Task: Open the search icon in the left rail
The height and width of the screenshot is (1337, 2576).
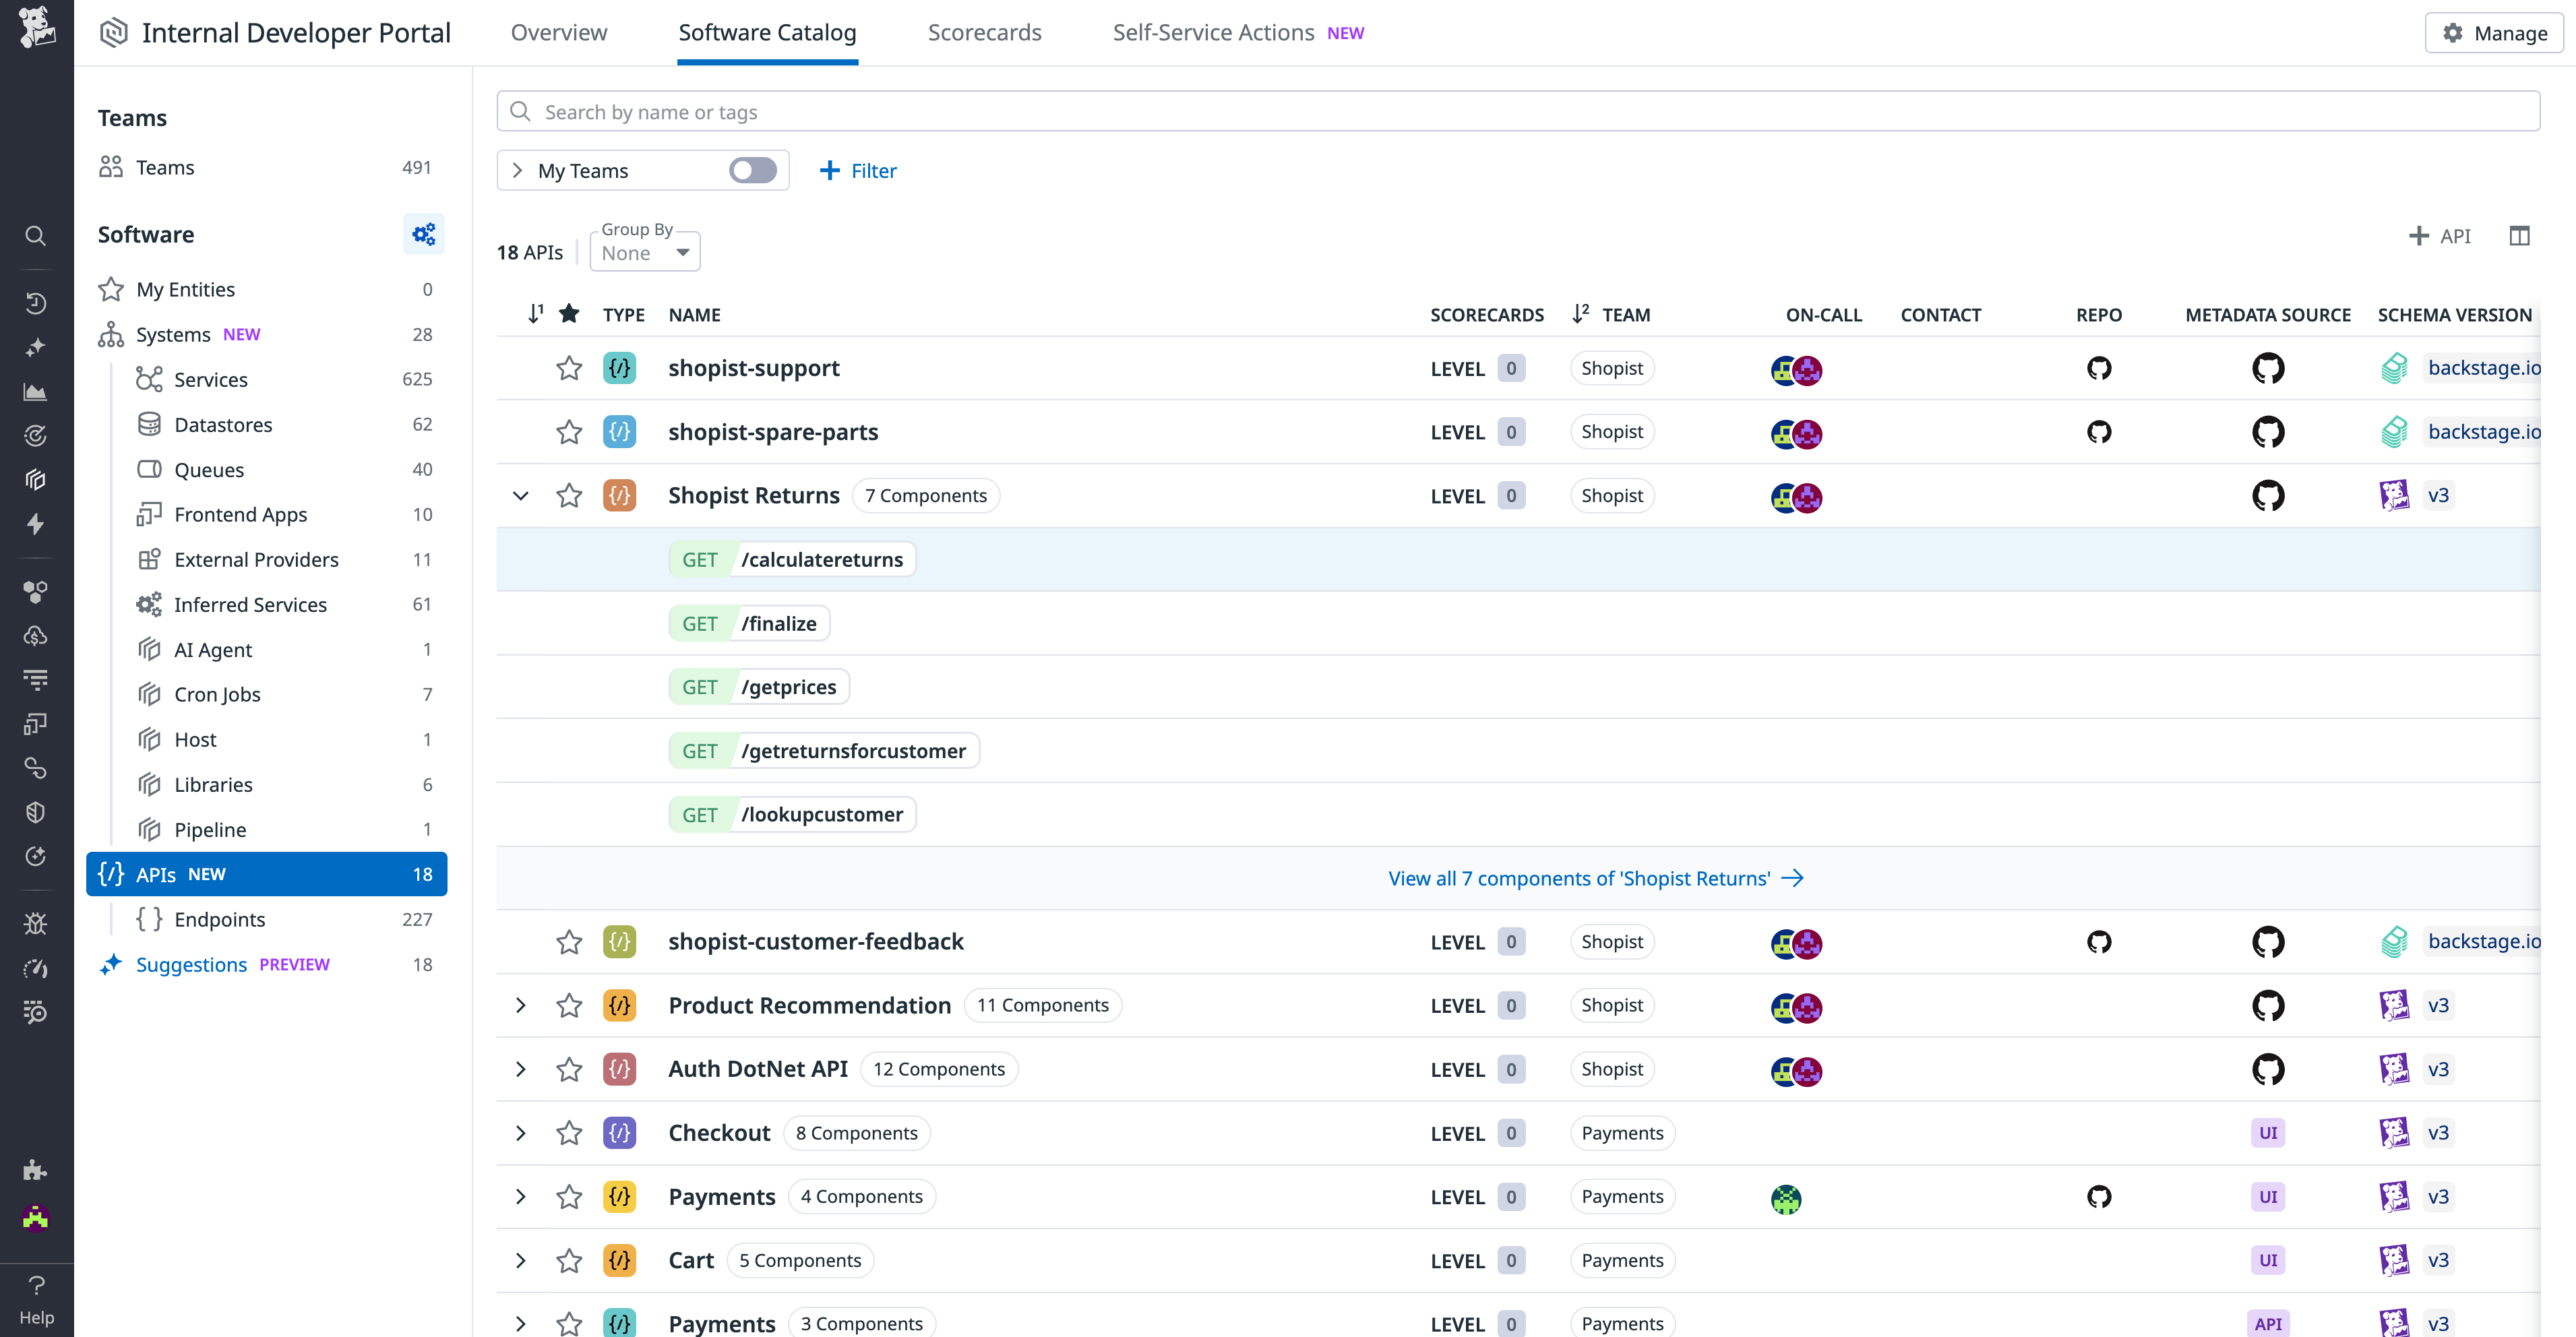Action: point(36,236)
